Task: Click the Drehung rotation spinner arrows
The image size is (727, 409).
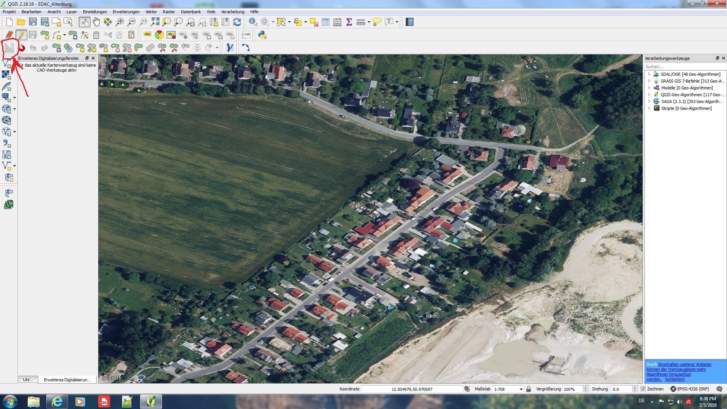Action: [x=635, y=389]
